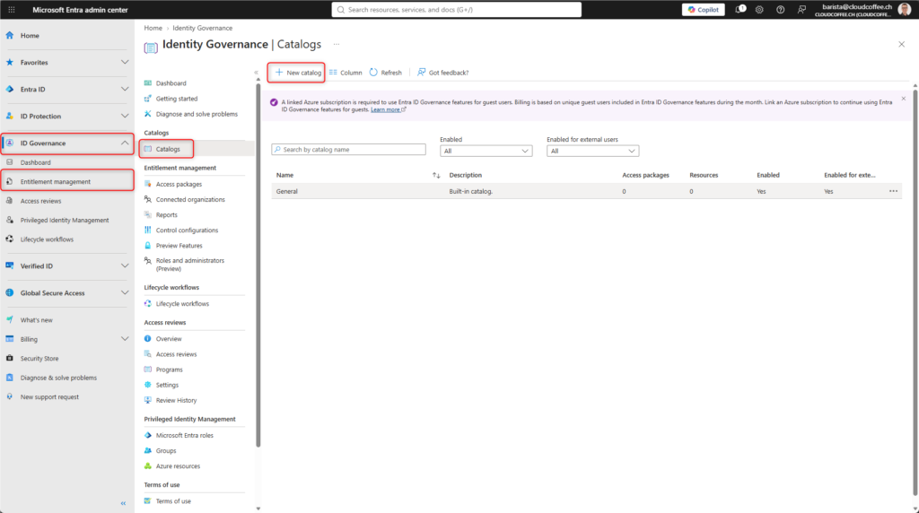The image size is (919, 513).
Task: Open Access reviews Settings item
Action: pyautogui.click(x=167, y=385)
